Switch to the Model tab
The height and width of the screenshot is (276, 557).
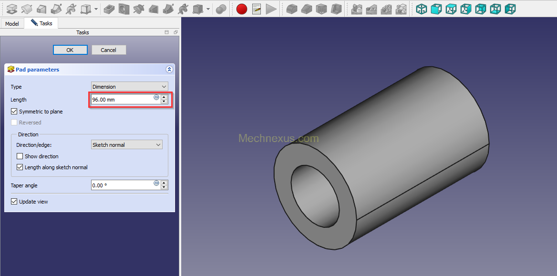pos(12,24)
